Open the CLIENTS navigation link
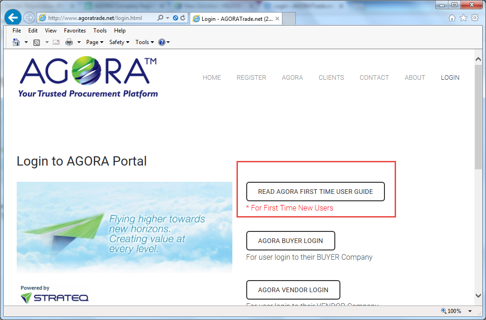486x320 pixels. [x=331, y=77]
